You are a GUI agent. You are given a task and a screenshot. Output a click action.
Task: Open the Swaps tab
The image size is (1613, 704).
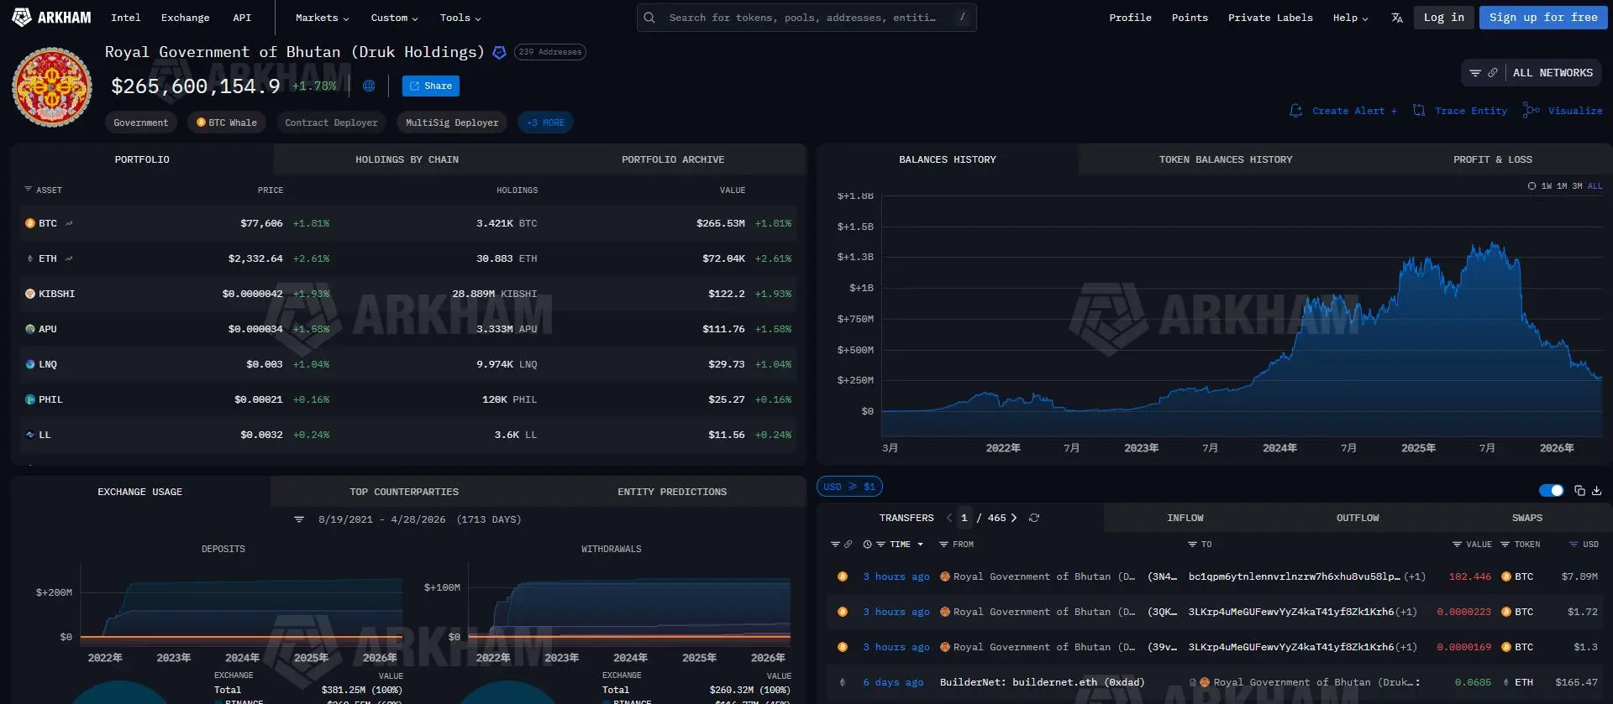click(1526, 518)
